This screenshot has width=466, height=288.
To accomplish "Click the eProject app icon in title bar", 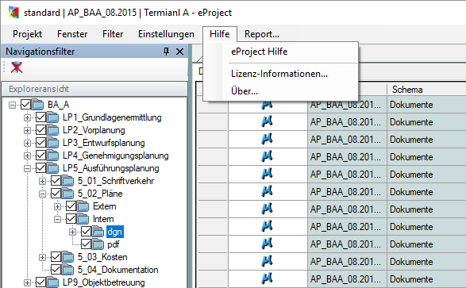I will (x=13, y=13).
